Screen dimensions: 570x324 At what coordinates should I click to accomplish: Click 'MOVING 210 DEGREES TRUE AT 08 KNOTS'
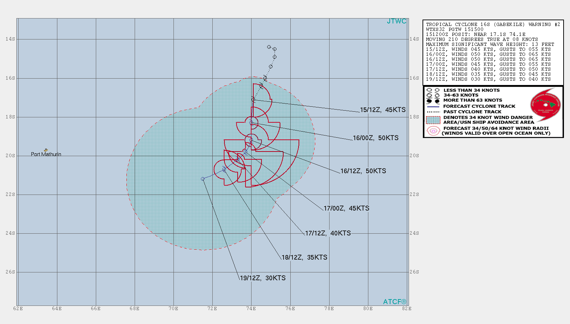482,39
